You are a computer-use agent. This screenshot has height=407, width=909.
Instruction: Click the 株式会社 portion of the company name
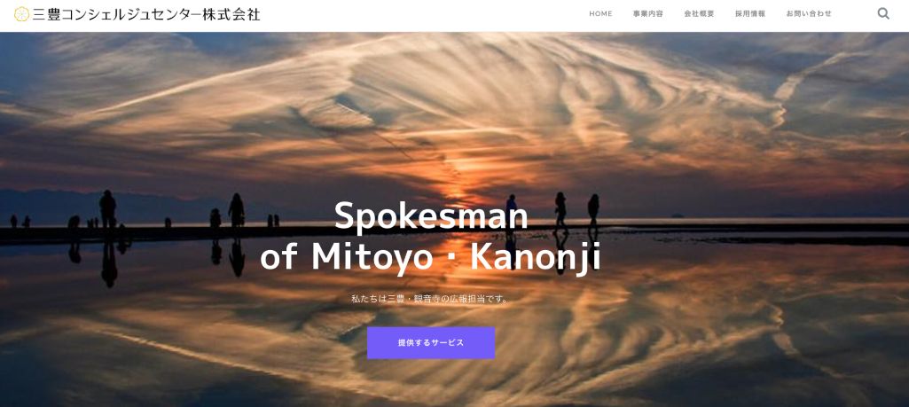[x=231, y=14]
